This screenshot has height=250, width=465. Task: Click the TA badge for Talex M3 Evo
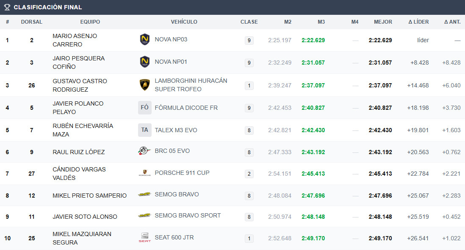click(145, 130)
